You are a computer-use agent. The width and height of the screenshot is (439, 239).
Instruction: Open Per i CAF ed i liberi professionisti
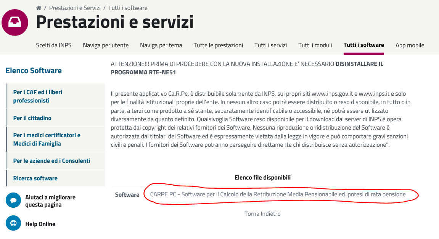click(38, 96)
